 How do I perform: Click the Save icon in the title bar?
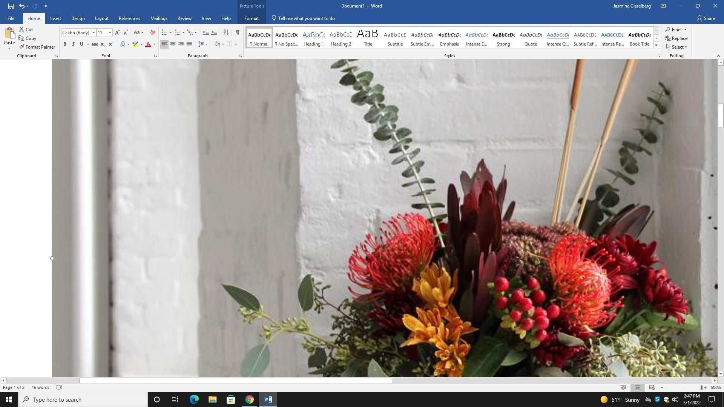coord(11,6)
